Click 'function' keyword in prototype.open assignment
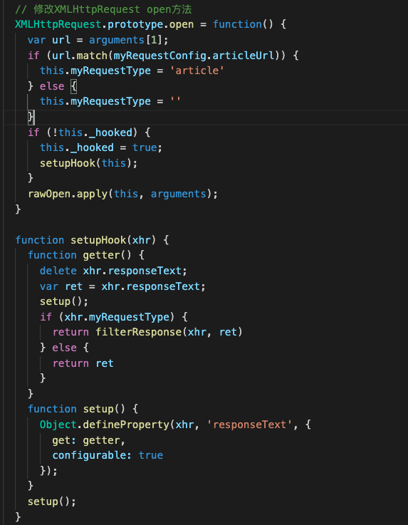 tap(237, 24)
